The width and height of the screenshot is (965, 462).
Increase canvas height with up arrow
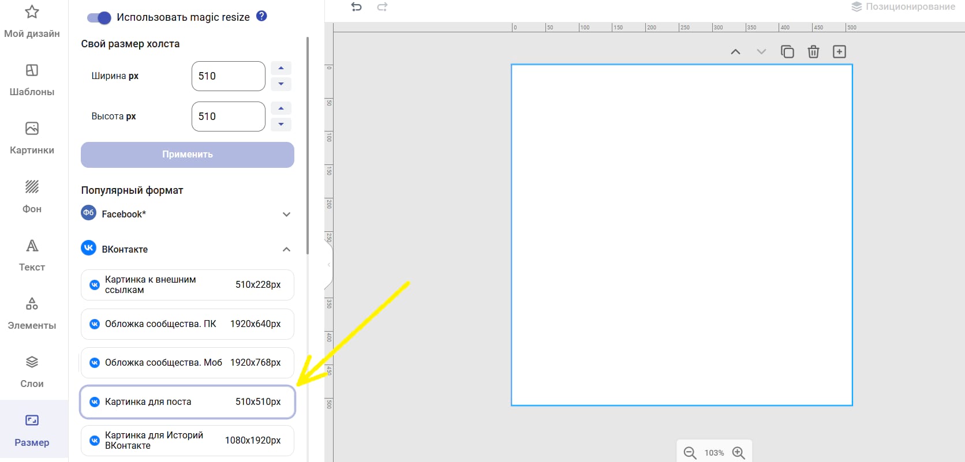tap(281, 108)
